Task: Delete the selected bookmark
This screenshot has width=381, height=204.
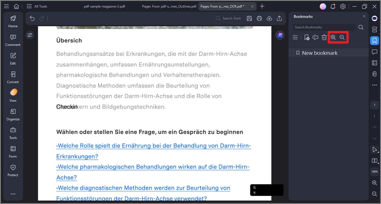Action: tap(324, 37)
